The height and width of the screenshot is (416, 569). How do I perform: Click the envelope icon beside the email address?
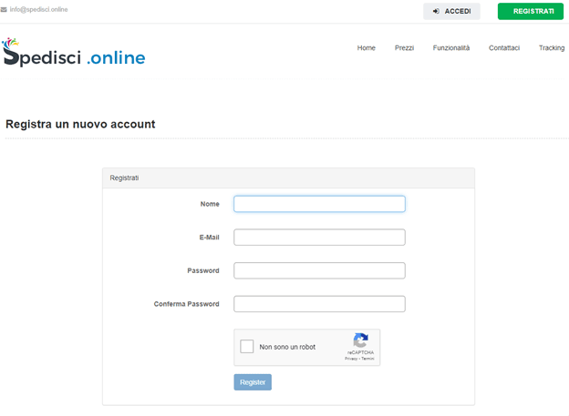click(x=4, y=10)
